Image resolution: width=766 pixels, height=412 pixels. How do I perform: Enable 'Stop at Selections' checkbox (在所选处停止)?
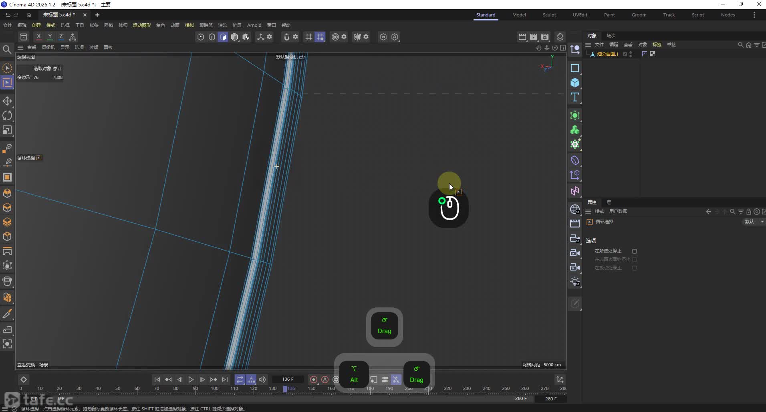635,251
